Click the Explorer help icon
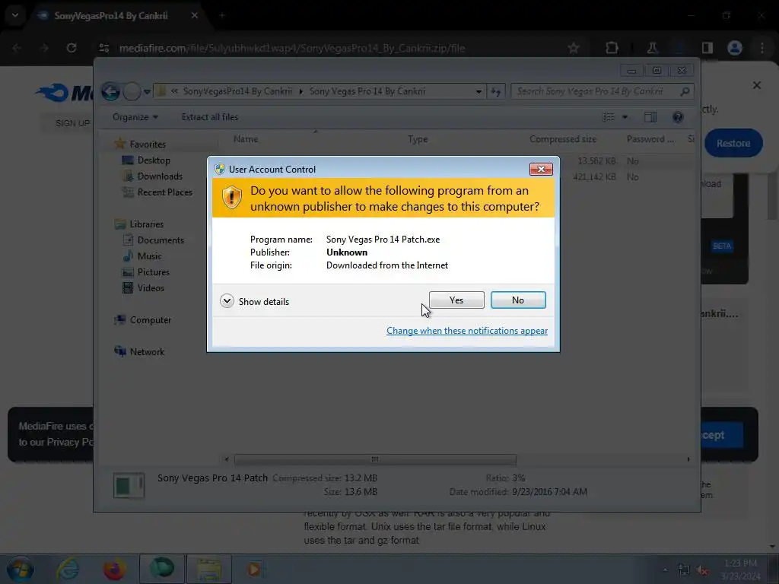Viewport: 779px width, 584px height. click(x=678, y=117)
